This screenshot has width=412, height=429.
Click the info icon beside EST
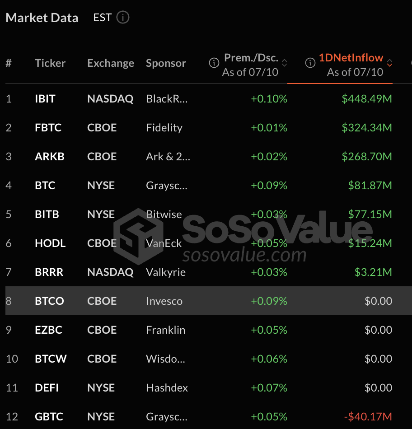(123, 18)
